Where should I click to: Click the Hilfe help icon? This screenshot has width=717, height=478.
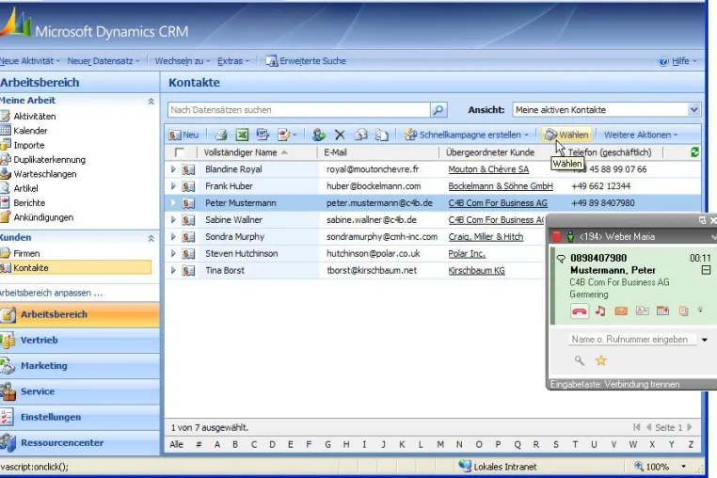663,61
